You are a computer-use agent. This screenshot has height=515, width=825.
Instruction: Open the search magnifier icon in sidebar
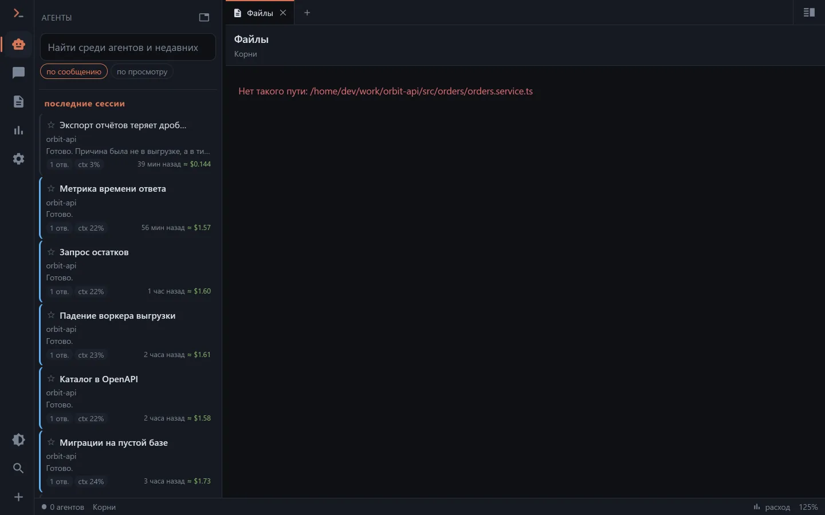18,468
